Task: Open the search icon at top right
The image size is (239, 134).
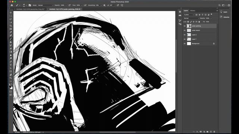Action: [x=219, y=5]
